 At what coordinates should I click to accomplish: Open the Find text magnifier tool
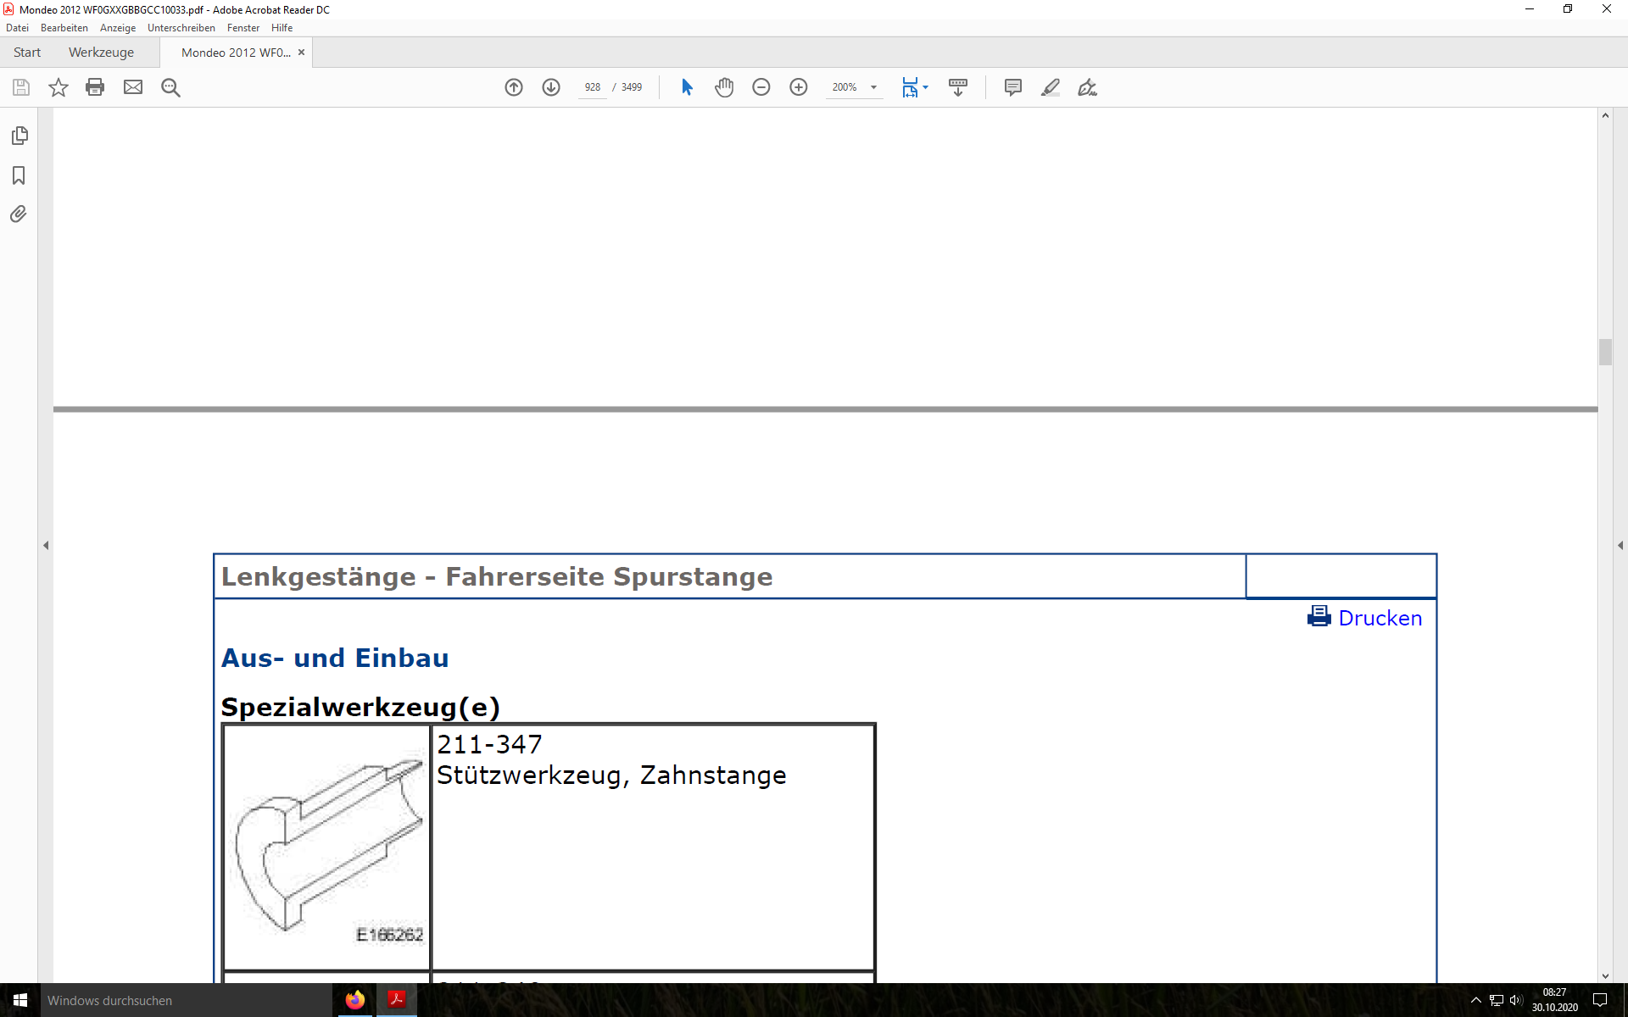point(170,87)
